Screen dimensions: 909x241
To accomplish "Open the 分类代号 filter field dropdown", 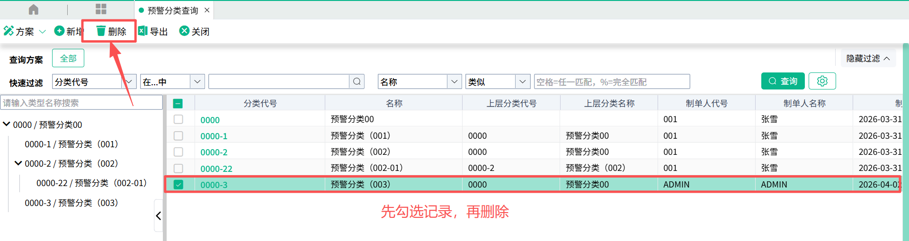I will point(129,81).
